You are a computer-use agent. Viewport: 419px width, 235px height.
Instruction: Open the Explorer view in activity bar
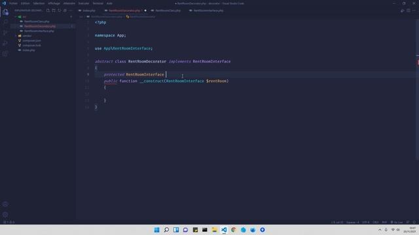point(5,12)
